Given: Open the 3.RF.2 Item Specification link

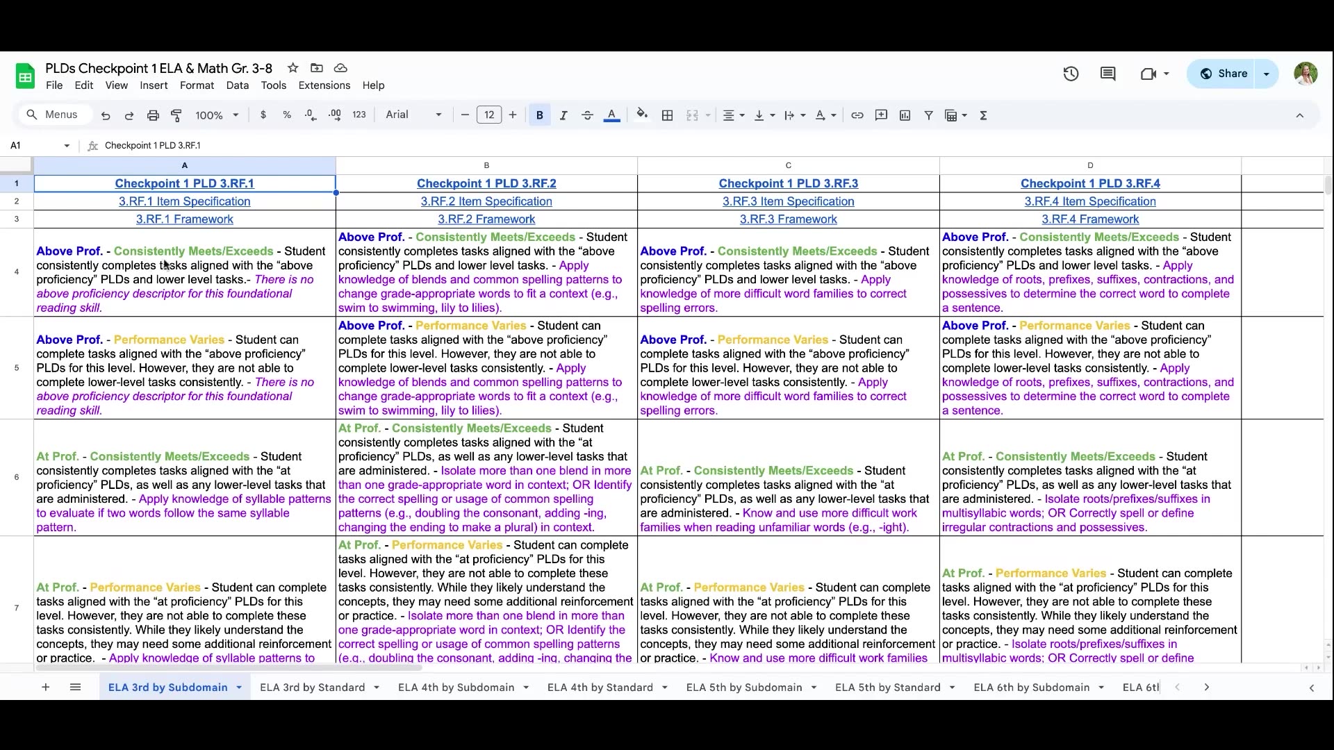Looking at the screenshot, I should coord(486,201).
